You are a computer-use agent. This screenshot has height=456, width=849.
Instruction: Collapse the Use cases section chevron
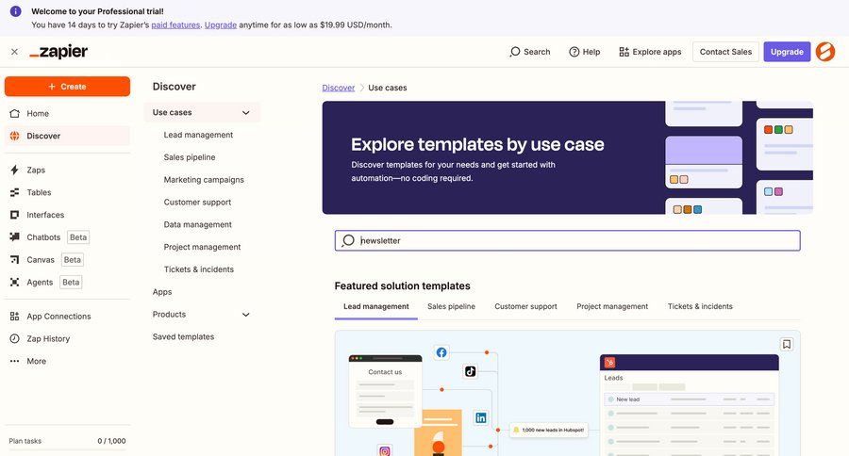(246, 112)
